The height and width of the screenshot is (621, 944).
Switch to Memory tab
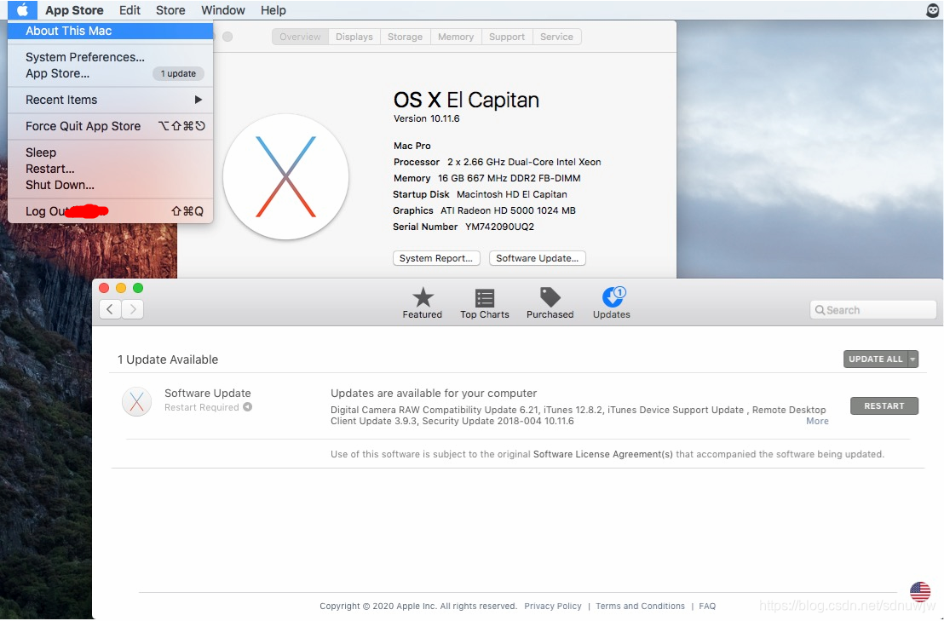[x=456, y=37]
